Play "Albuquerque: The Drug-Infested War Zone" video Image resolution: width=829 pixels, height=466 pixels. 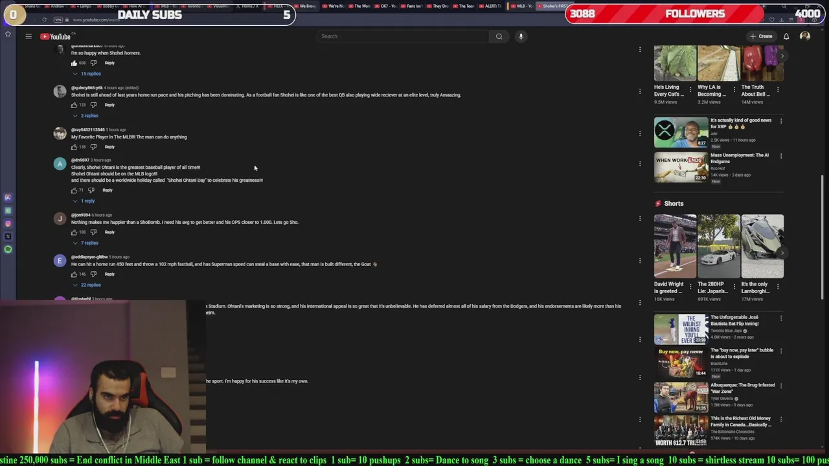click(681, 397)
